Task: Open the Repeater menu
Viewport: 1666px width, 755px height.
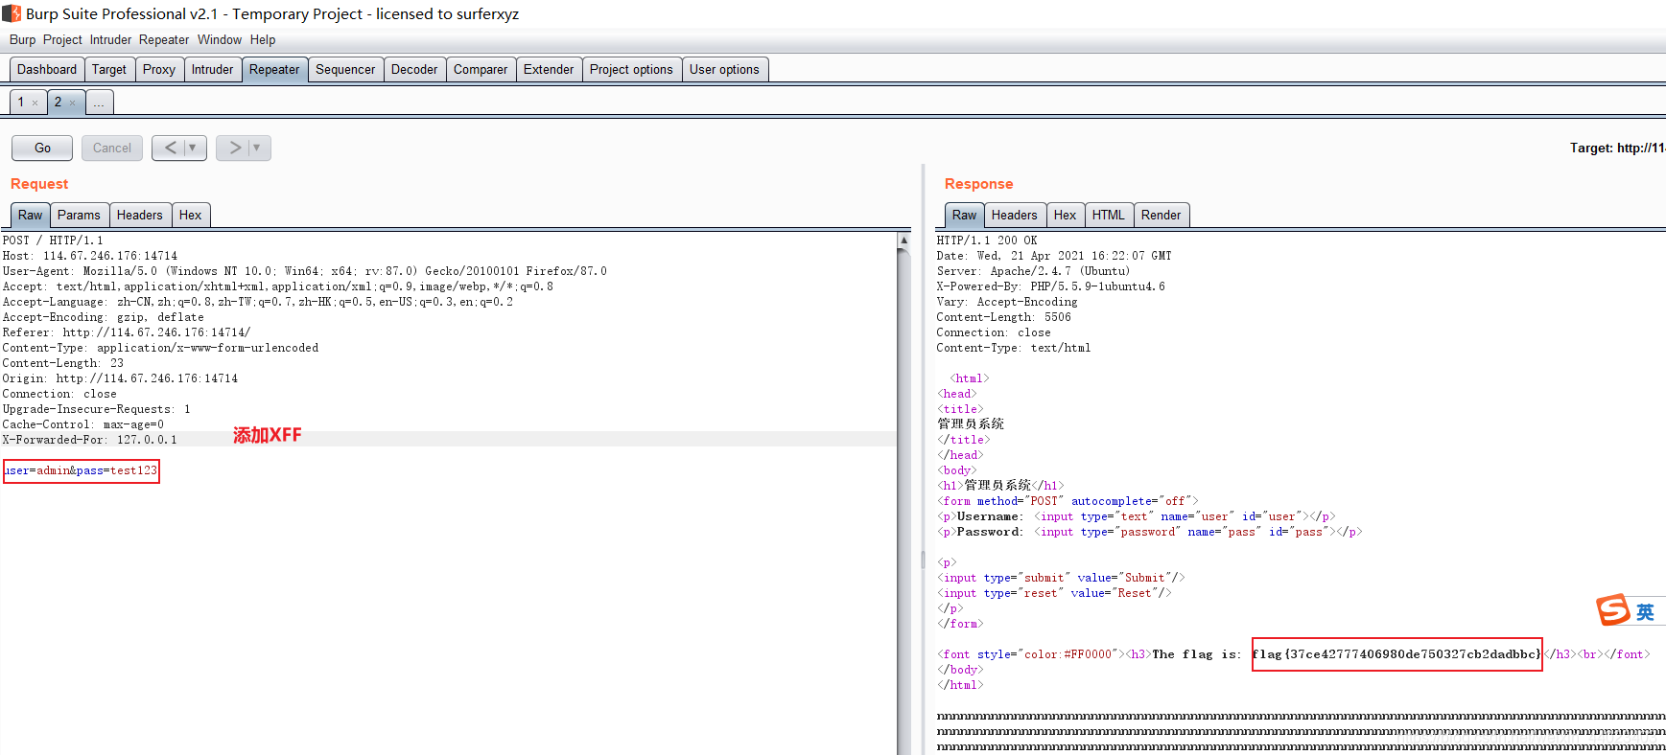Action: pyautogui.click(x=164, y=39)
